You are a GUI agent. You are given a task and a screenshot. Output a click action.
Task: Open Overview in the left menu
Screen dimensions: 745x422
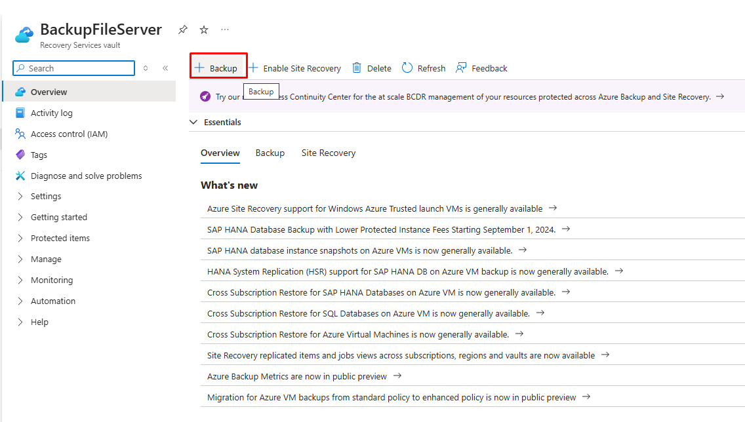click(89, 92)
